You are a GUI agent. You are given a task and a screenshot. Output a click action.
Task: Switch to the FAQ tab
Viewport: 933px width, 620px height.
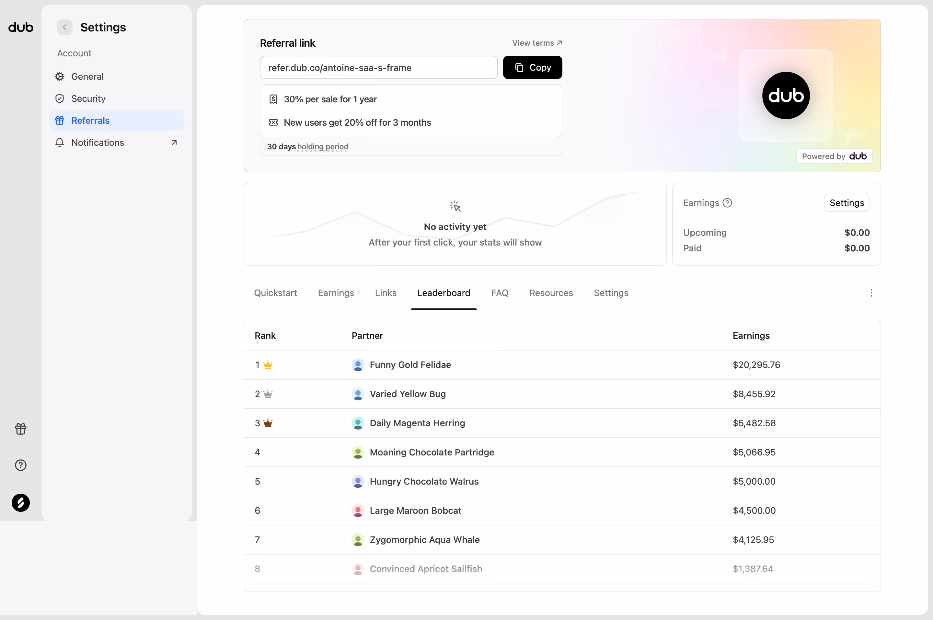500,293
